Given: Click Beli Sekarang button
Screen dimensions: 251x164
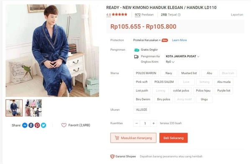Looking at the screenshot, I should 174,138.
